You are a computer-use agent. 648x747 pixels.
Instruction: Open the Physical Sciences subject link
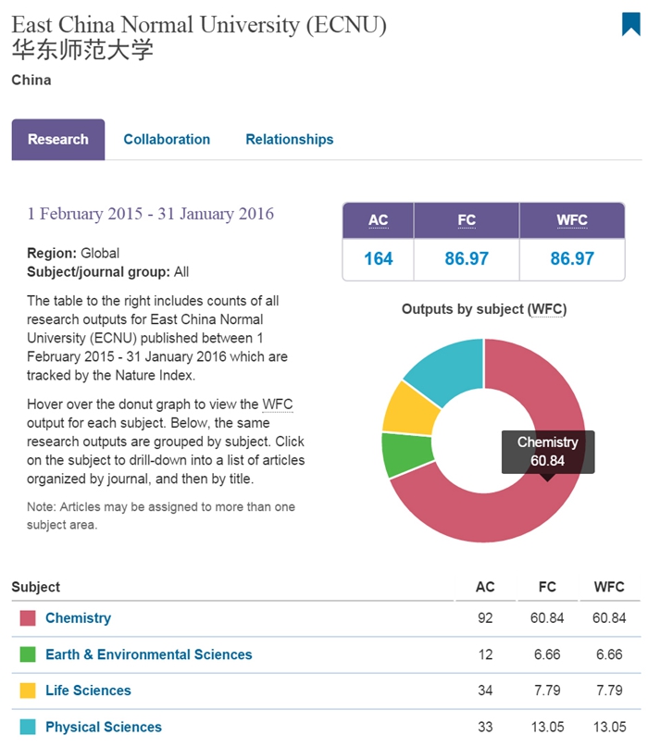[103, 727]
